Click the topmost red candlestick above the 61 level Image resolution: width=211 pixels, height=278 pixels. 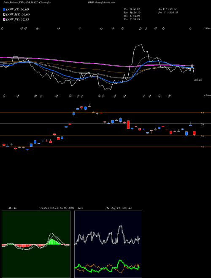click(x=89, y=107)
